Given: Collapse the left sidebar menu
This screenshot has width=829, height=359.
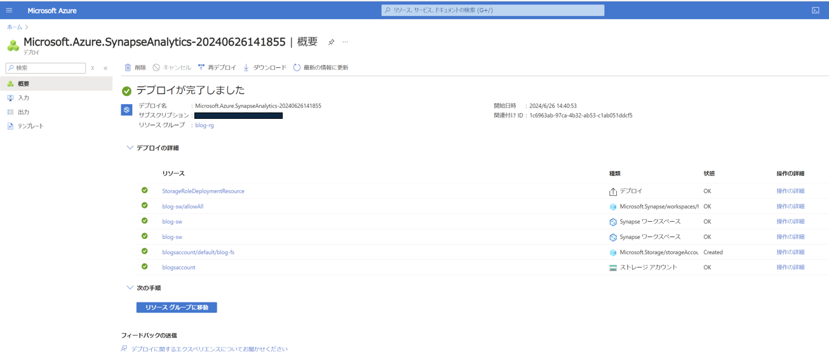Looking at the screenshot, I should [105, 68].
